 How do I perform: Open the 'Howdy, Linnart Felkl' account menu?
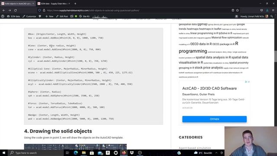tap(254, 16)
